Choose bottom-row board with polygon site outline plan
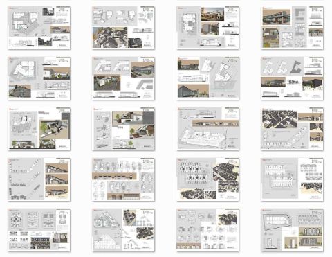Screen dimensions: 332x257 click(292, 230)
